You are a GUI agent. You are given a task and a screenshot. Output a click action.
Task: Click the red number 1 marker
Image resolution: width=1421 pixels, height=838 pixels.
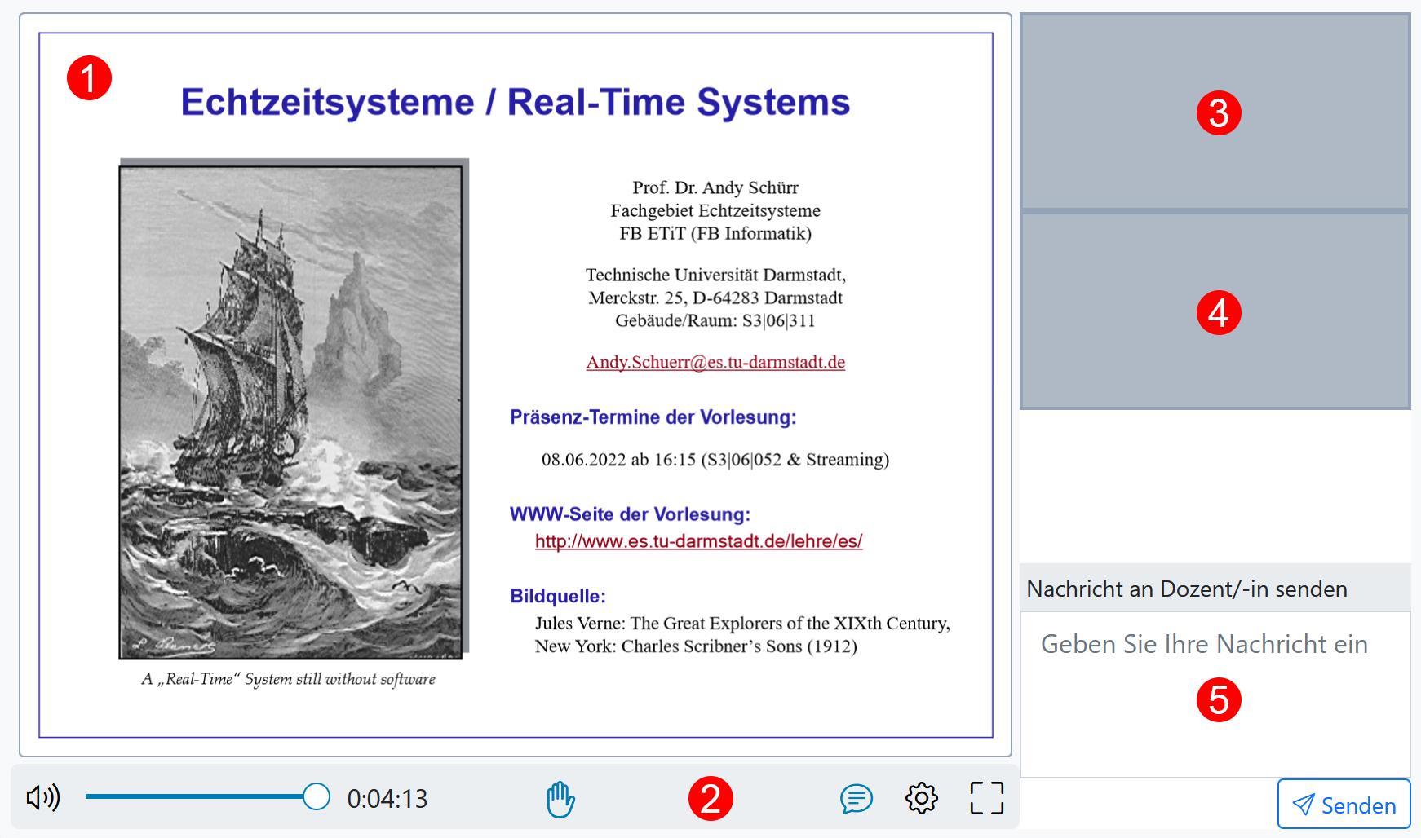click(x=89, y=78)
